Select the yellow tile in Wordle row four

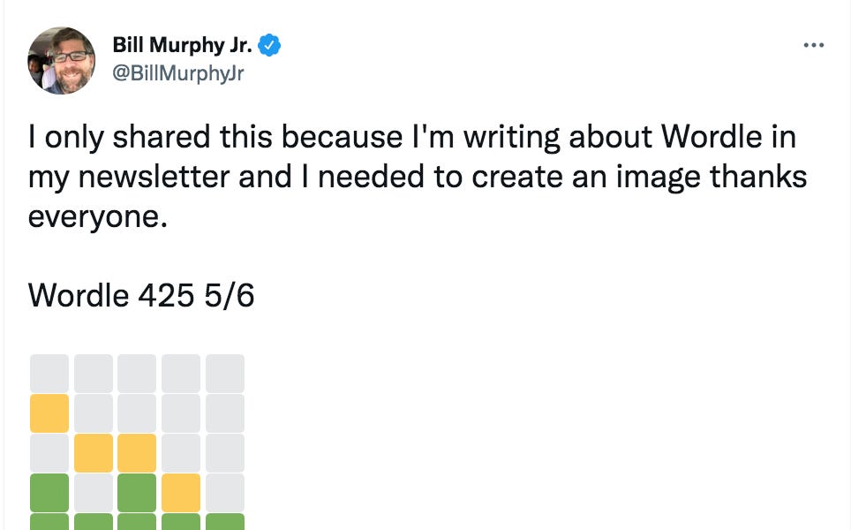[x=180, y=493]
